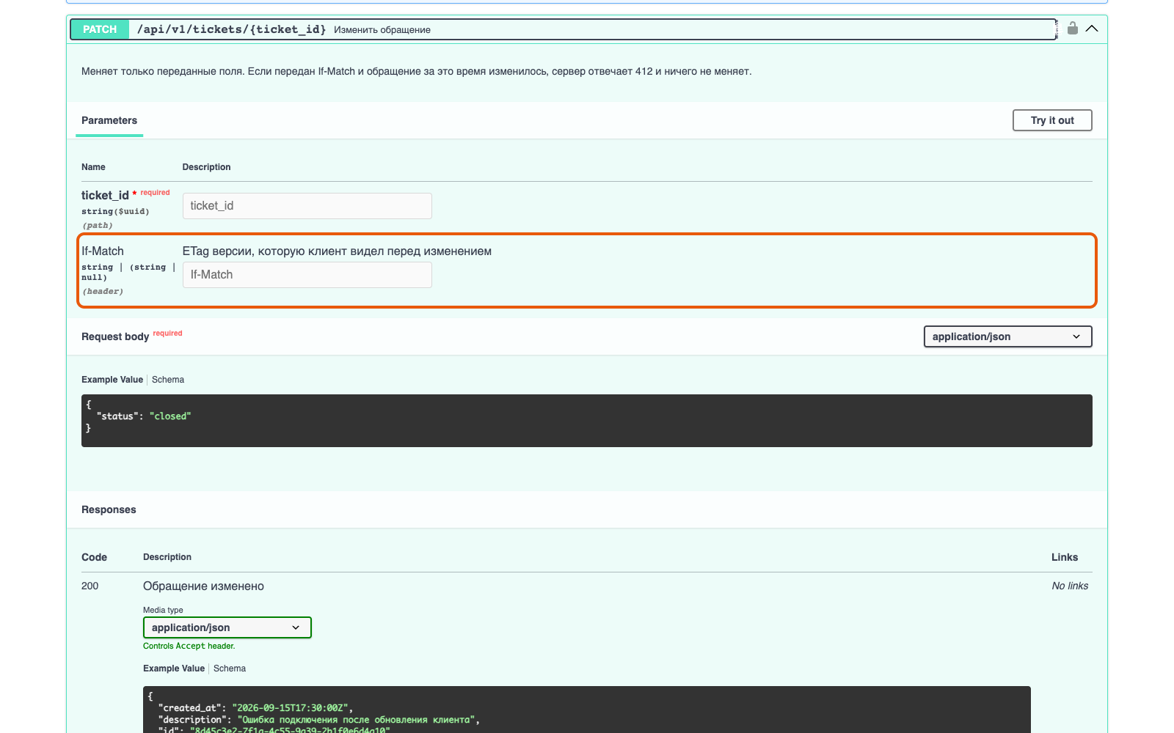Image resolution: width=1174 pixels, height=733 pixels.
Task: Click the "Name" column header
Action: (x=93, y=167)
